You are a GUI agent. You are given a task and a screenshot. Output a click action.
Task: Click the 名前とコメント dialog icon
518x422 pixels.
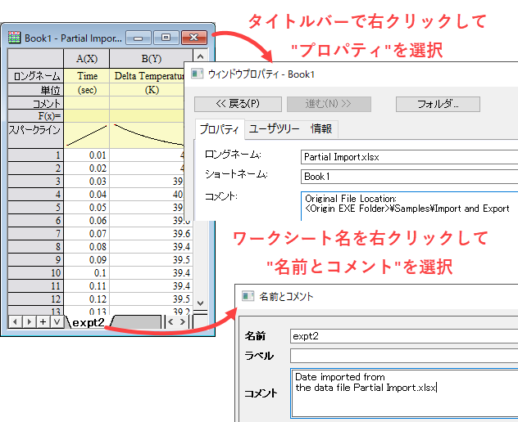point(248,296)
